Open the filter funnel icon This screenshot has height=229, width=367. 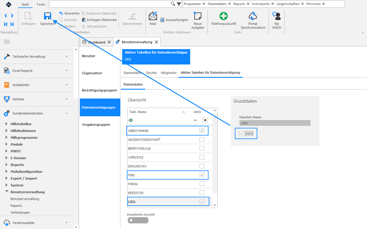click(x=179, y=4)
